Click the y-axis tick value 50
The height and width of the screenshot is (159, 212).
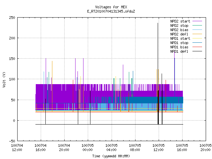13,100
